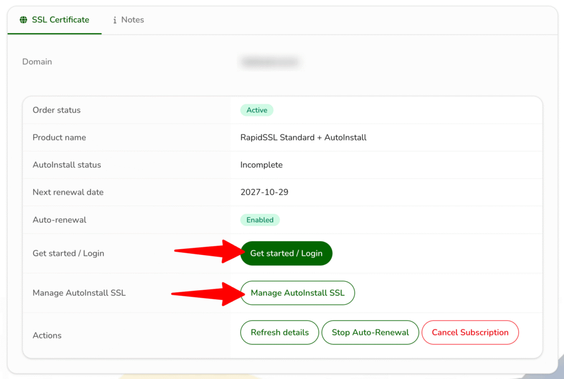Click the Incomplete AutoInstall status value
The width and height of the screenshot is (564, 379).
coord(262,165)
